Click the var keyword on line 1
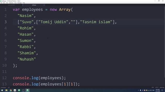Screen dimensions: 165x92 click(16, 10)
